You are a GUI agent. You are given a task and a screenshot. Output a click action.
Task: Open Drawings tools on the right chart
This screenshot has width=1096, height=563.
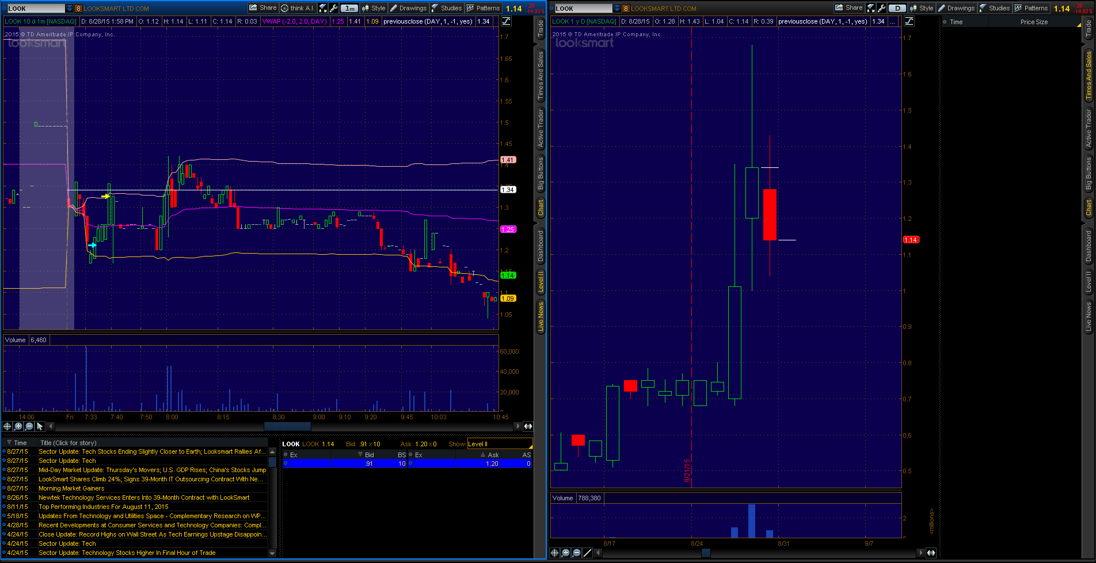(956, 8)
